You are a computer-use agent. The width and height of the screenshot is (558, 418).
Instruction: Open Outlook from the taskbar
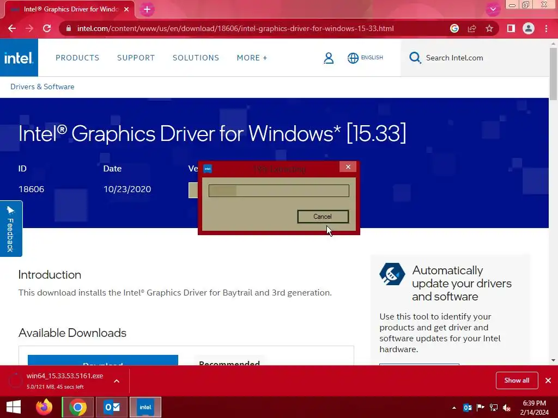click(x=112, y=407)
